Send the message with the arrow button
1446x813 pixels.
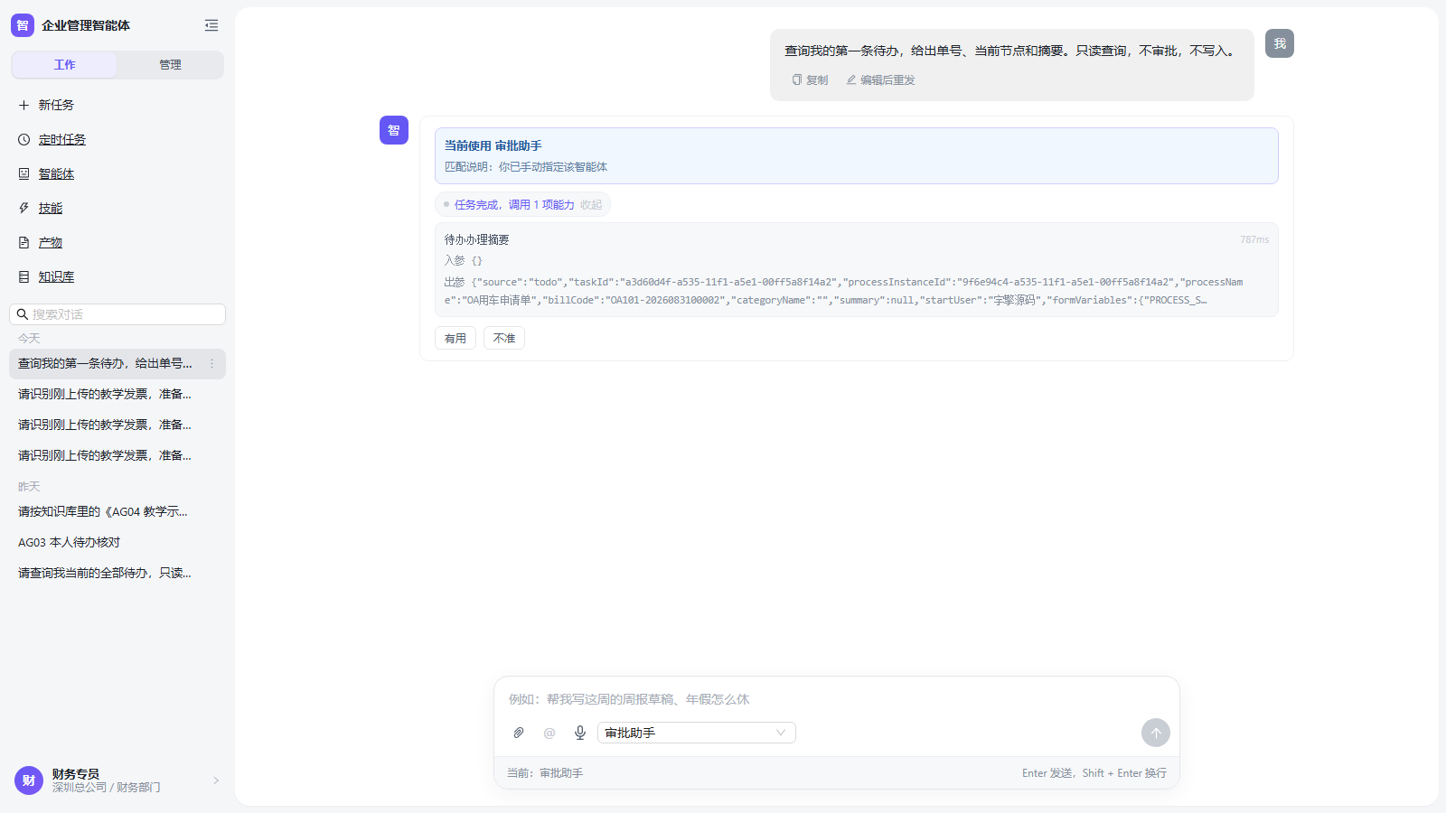click(x=1156, y=733)
